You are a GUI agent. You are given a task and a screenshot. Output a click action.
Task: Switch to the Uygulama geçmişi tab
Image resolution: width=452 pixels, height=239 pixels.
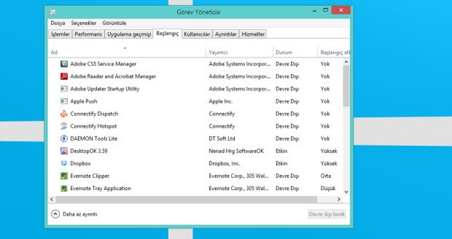coord(129,34)
